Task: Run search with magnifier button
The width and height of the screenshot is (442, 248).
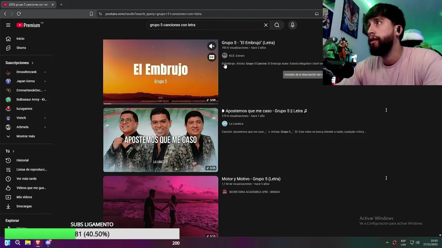Action: click(277, 25)
